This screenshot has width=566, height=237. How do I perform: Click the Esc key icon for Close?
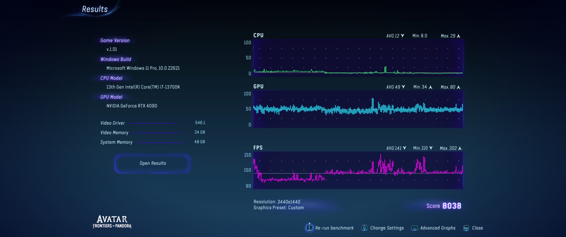(466, 228)
